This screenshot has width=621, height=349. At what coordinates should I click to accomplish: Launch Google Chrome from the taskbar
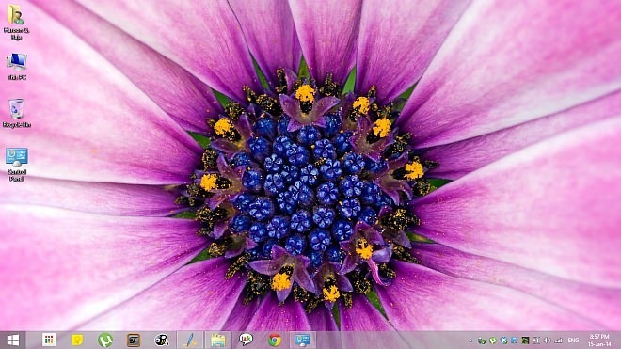(x=275, y=340)
